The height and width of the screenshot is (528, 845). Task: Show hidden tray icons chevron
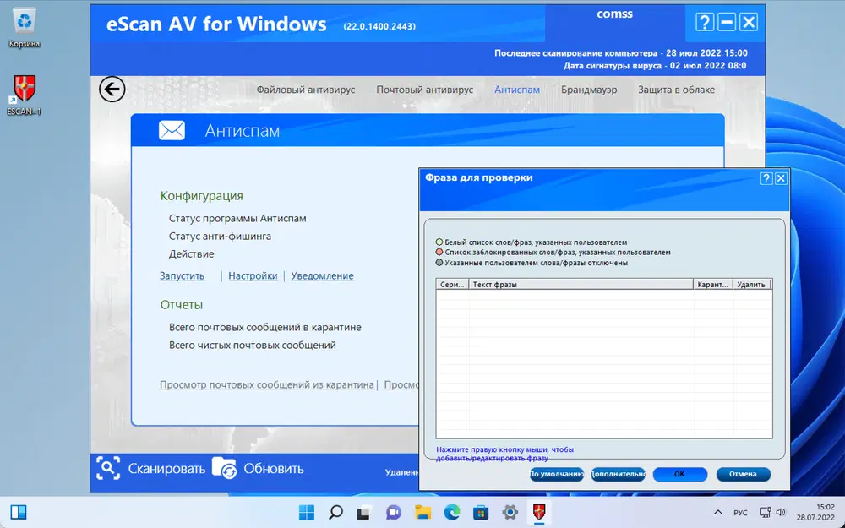click(x=717, y=513)
